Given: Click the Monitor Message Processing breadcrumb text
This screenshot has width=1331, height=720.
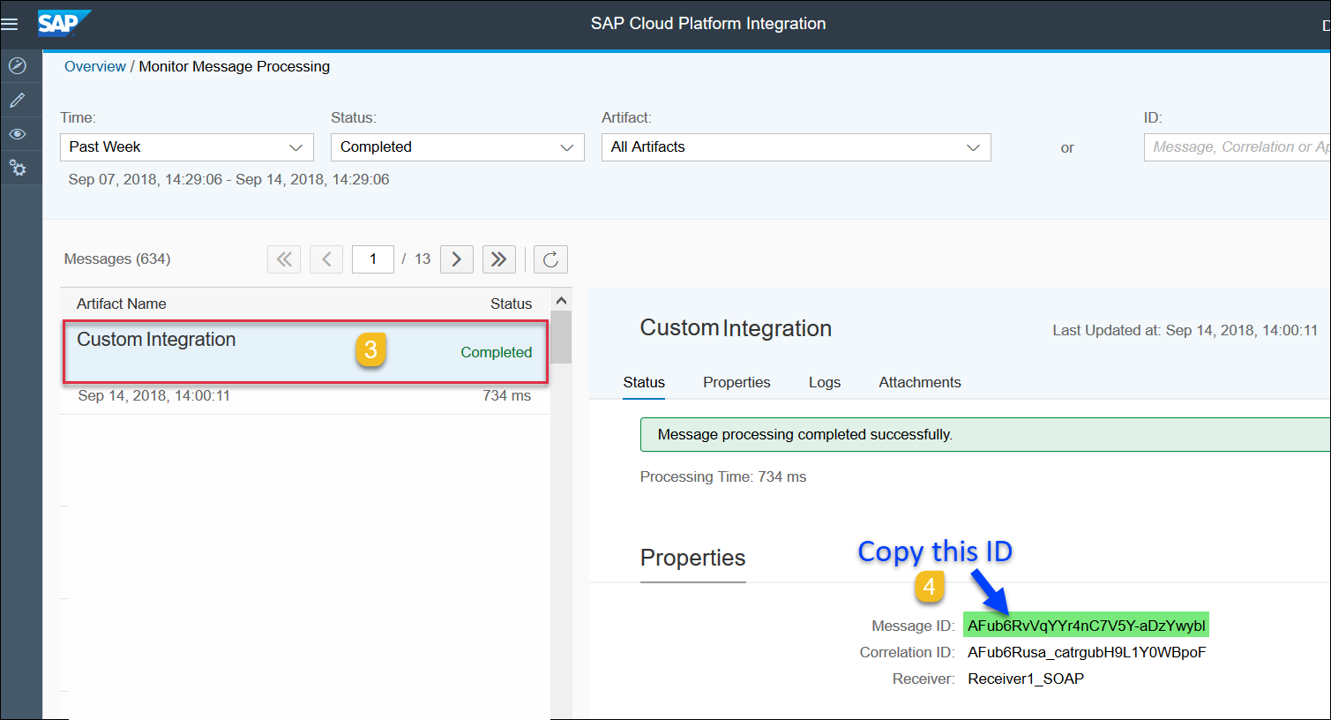Looking at the screenshot, I should coord(235,66).
